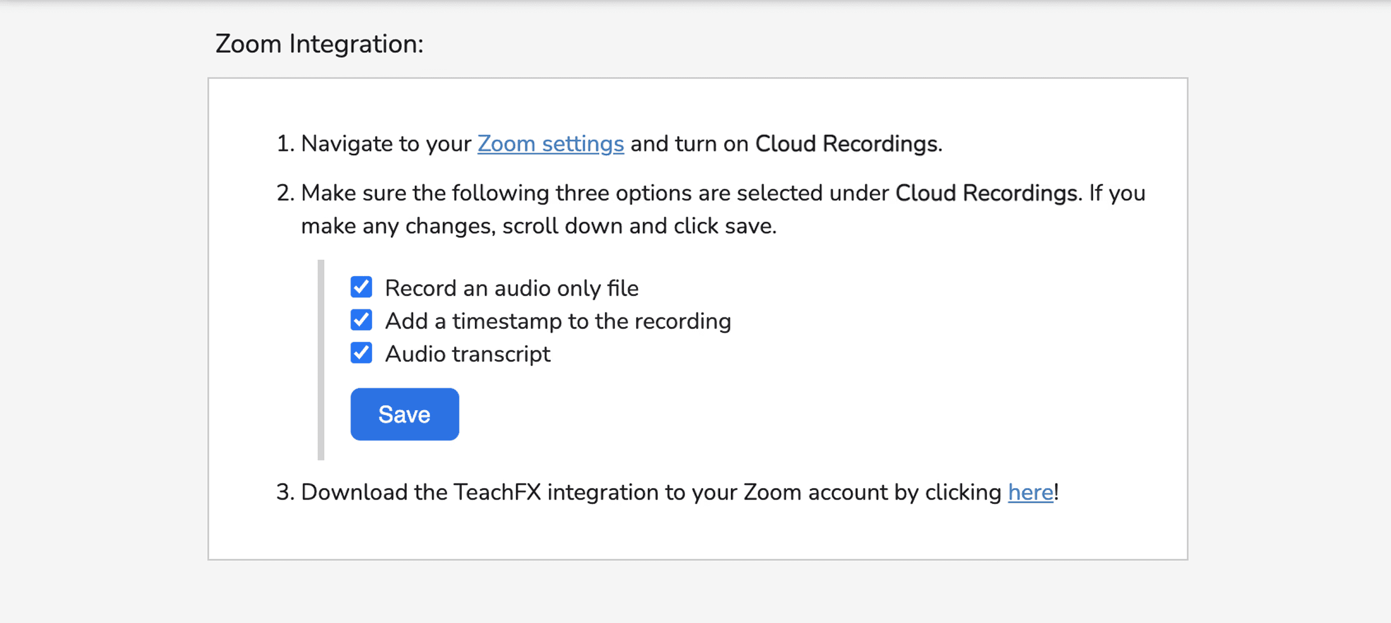Uncheck the 'Record an audio only file' checkbox
This screenshot has width=1391, height=623.
coord(361,287)
